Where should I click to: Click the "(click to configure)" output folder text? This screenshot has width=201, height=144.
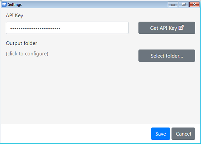27,53
